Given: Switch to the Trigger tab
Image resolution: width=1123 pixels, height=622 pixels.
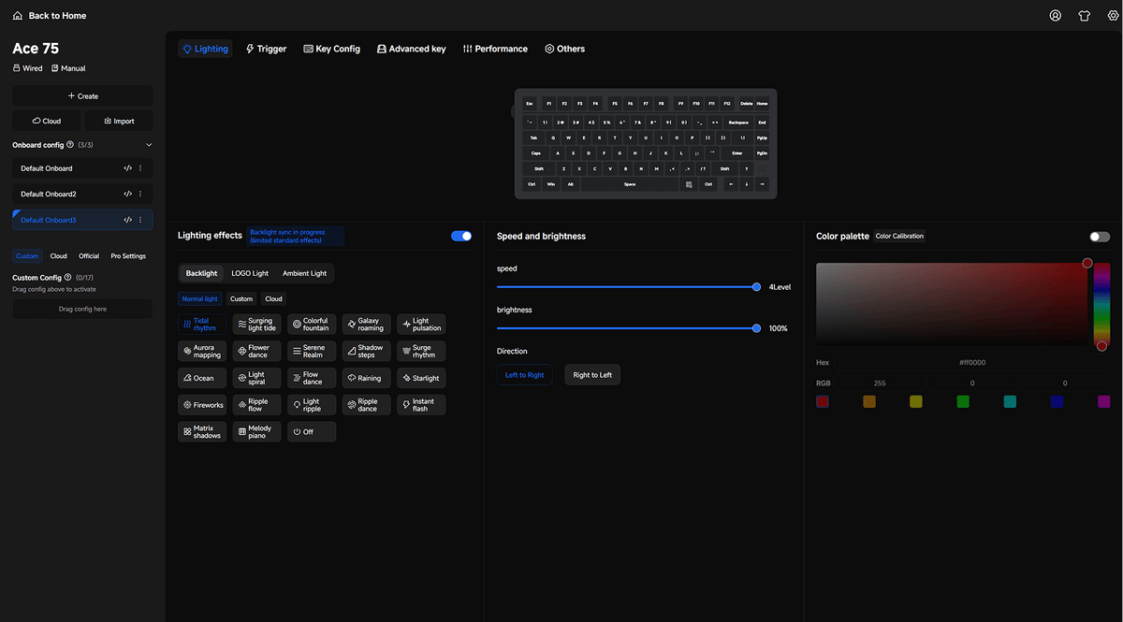Looking at the screenshot, I should tap(266, 49).
